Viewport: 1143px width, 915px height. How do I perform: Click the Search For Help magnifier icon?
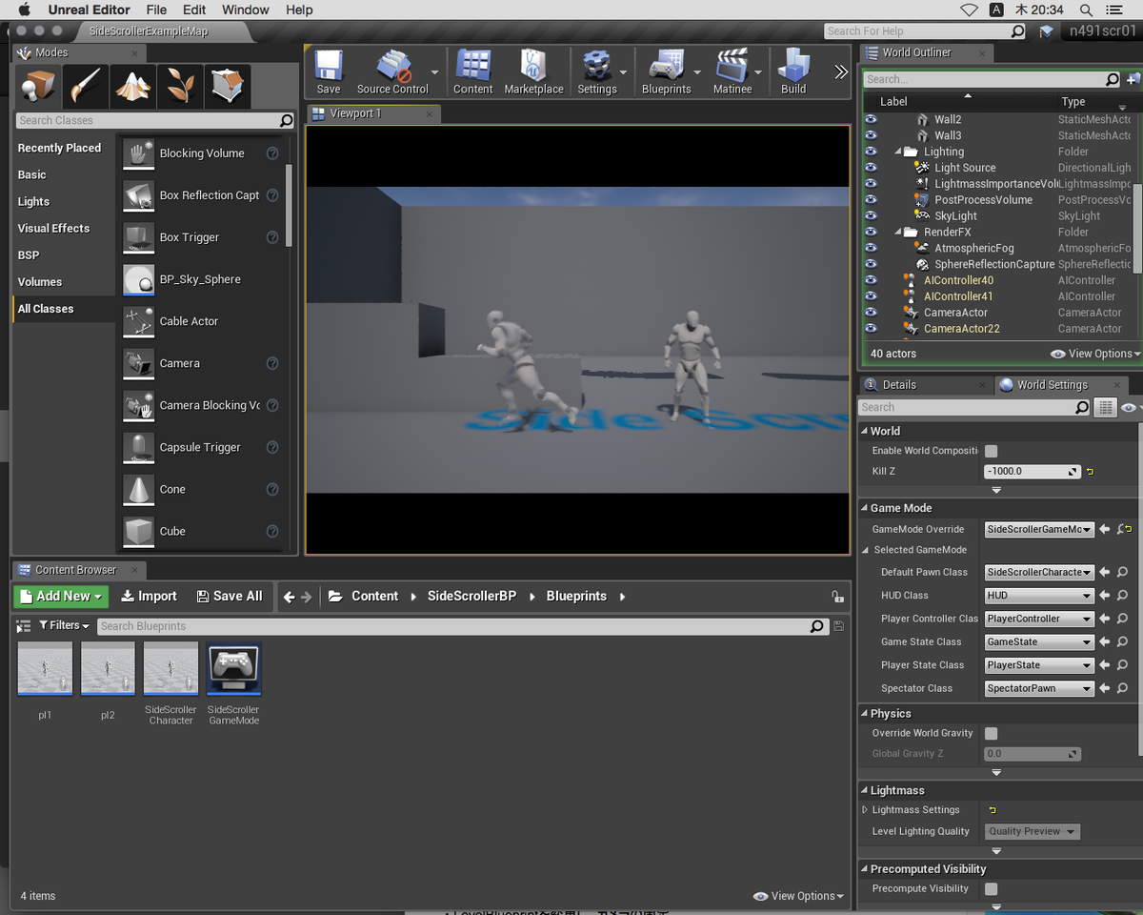(1017, 31)
